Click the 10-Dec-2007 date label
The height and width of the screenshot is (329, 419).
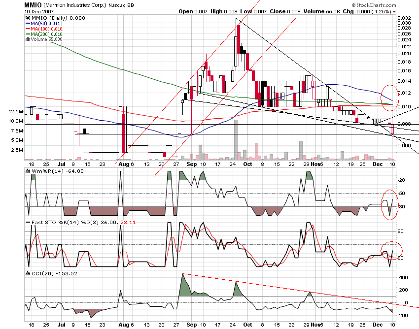[39, 12]
